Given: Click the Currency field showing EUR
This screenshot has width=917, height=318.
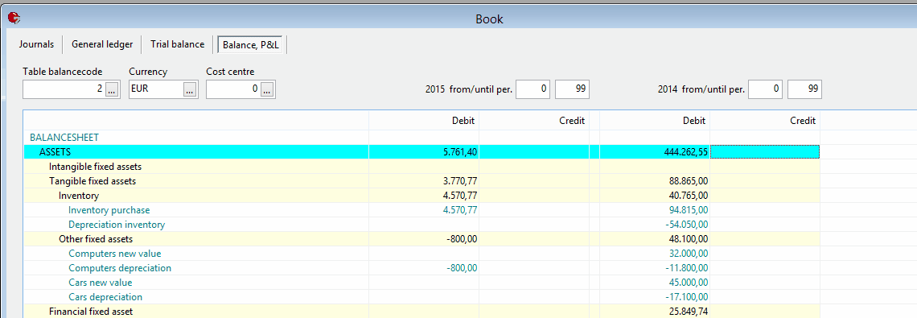Looking at the screenshot, I should 156,89.
